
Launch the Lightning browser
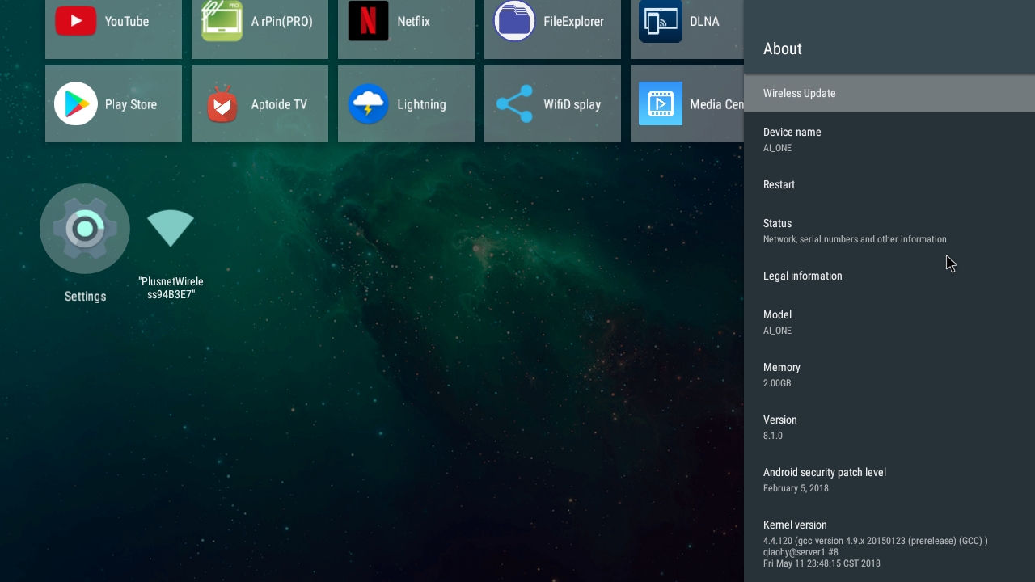(406, 103)
